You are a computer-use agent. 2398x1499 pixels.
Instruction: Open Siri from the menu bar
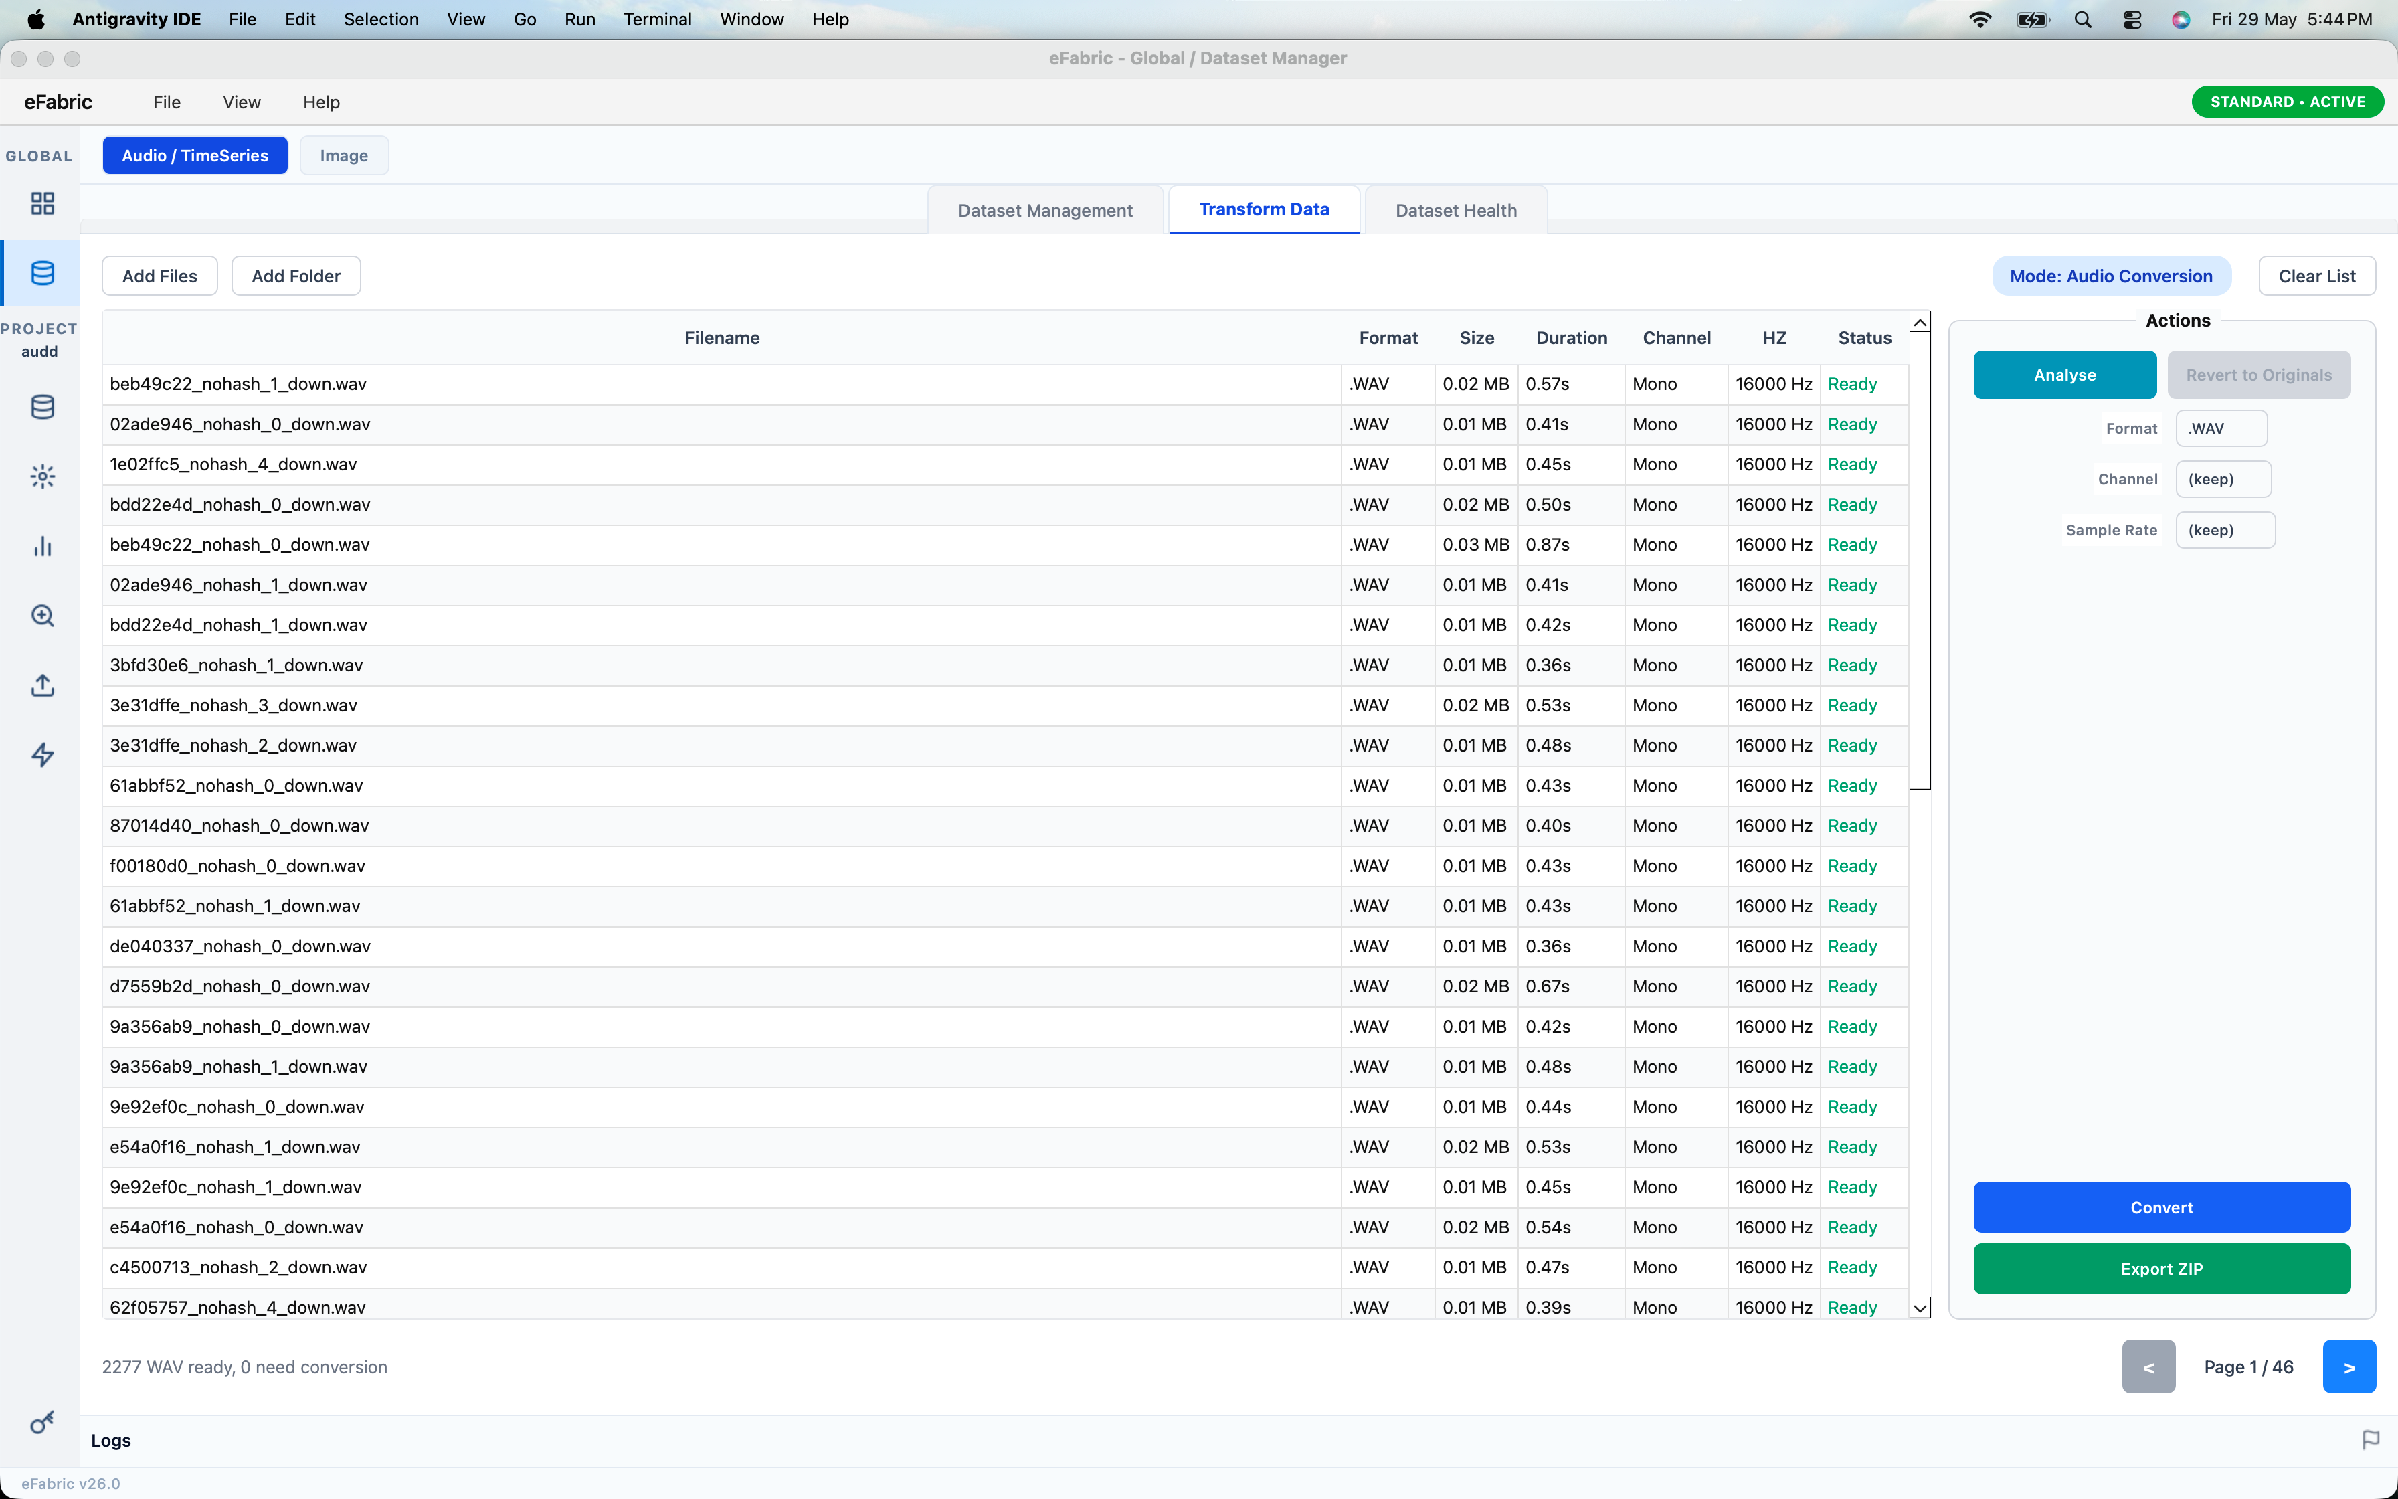click(2181, 19)
